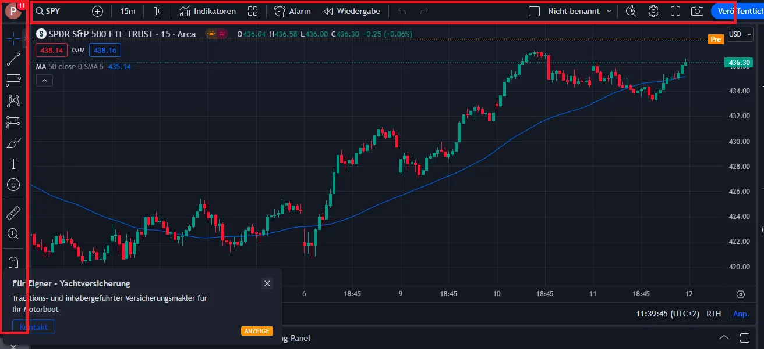
Task: Click the orange Pre market badge
Action: pos(716,39)
